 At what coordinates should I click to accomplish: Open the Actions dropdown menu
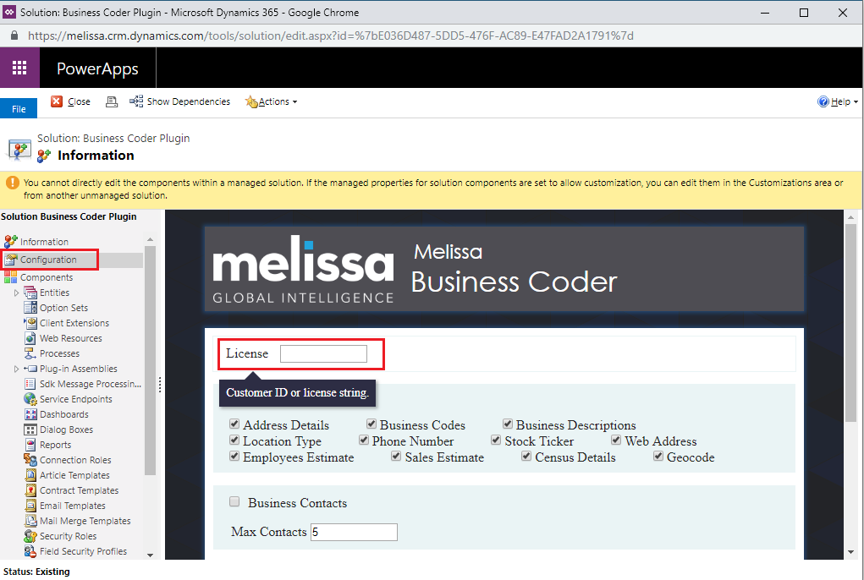272,101
